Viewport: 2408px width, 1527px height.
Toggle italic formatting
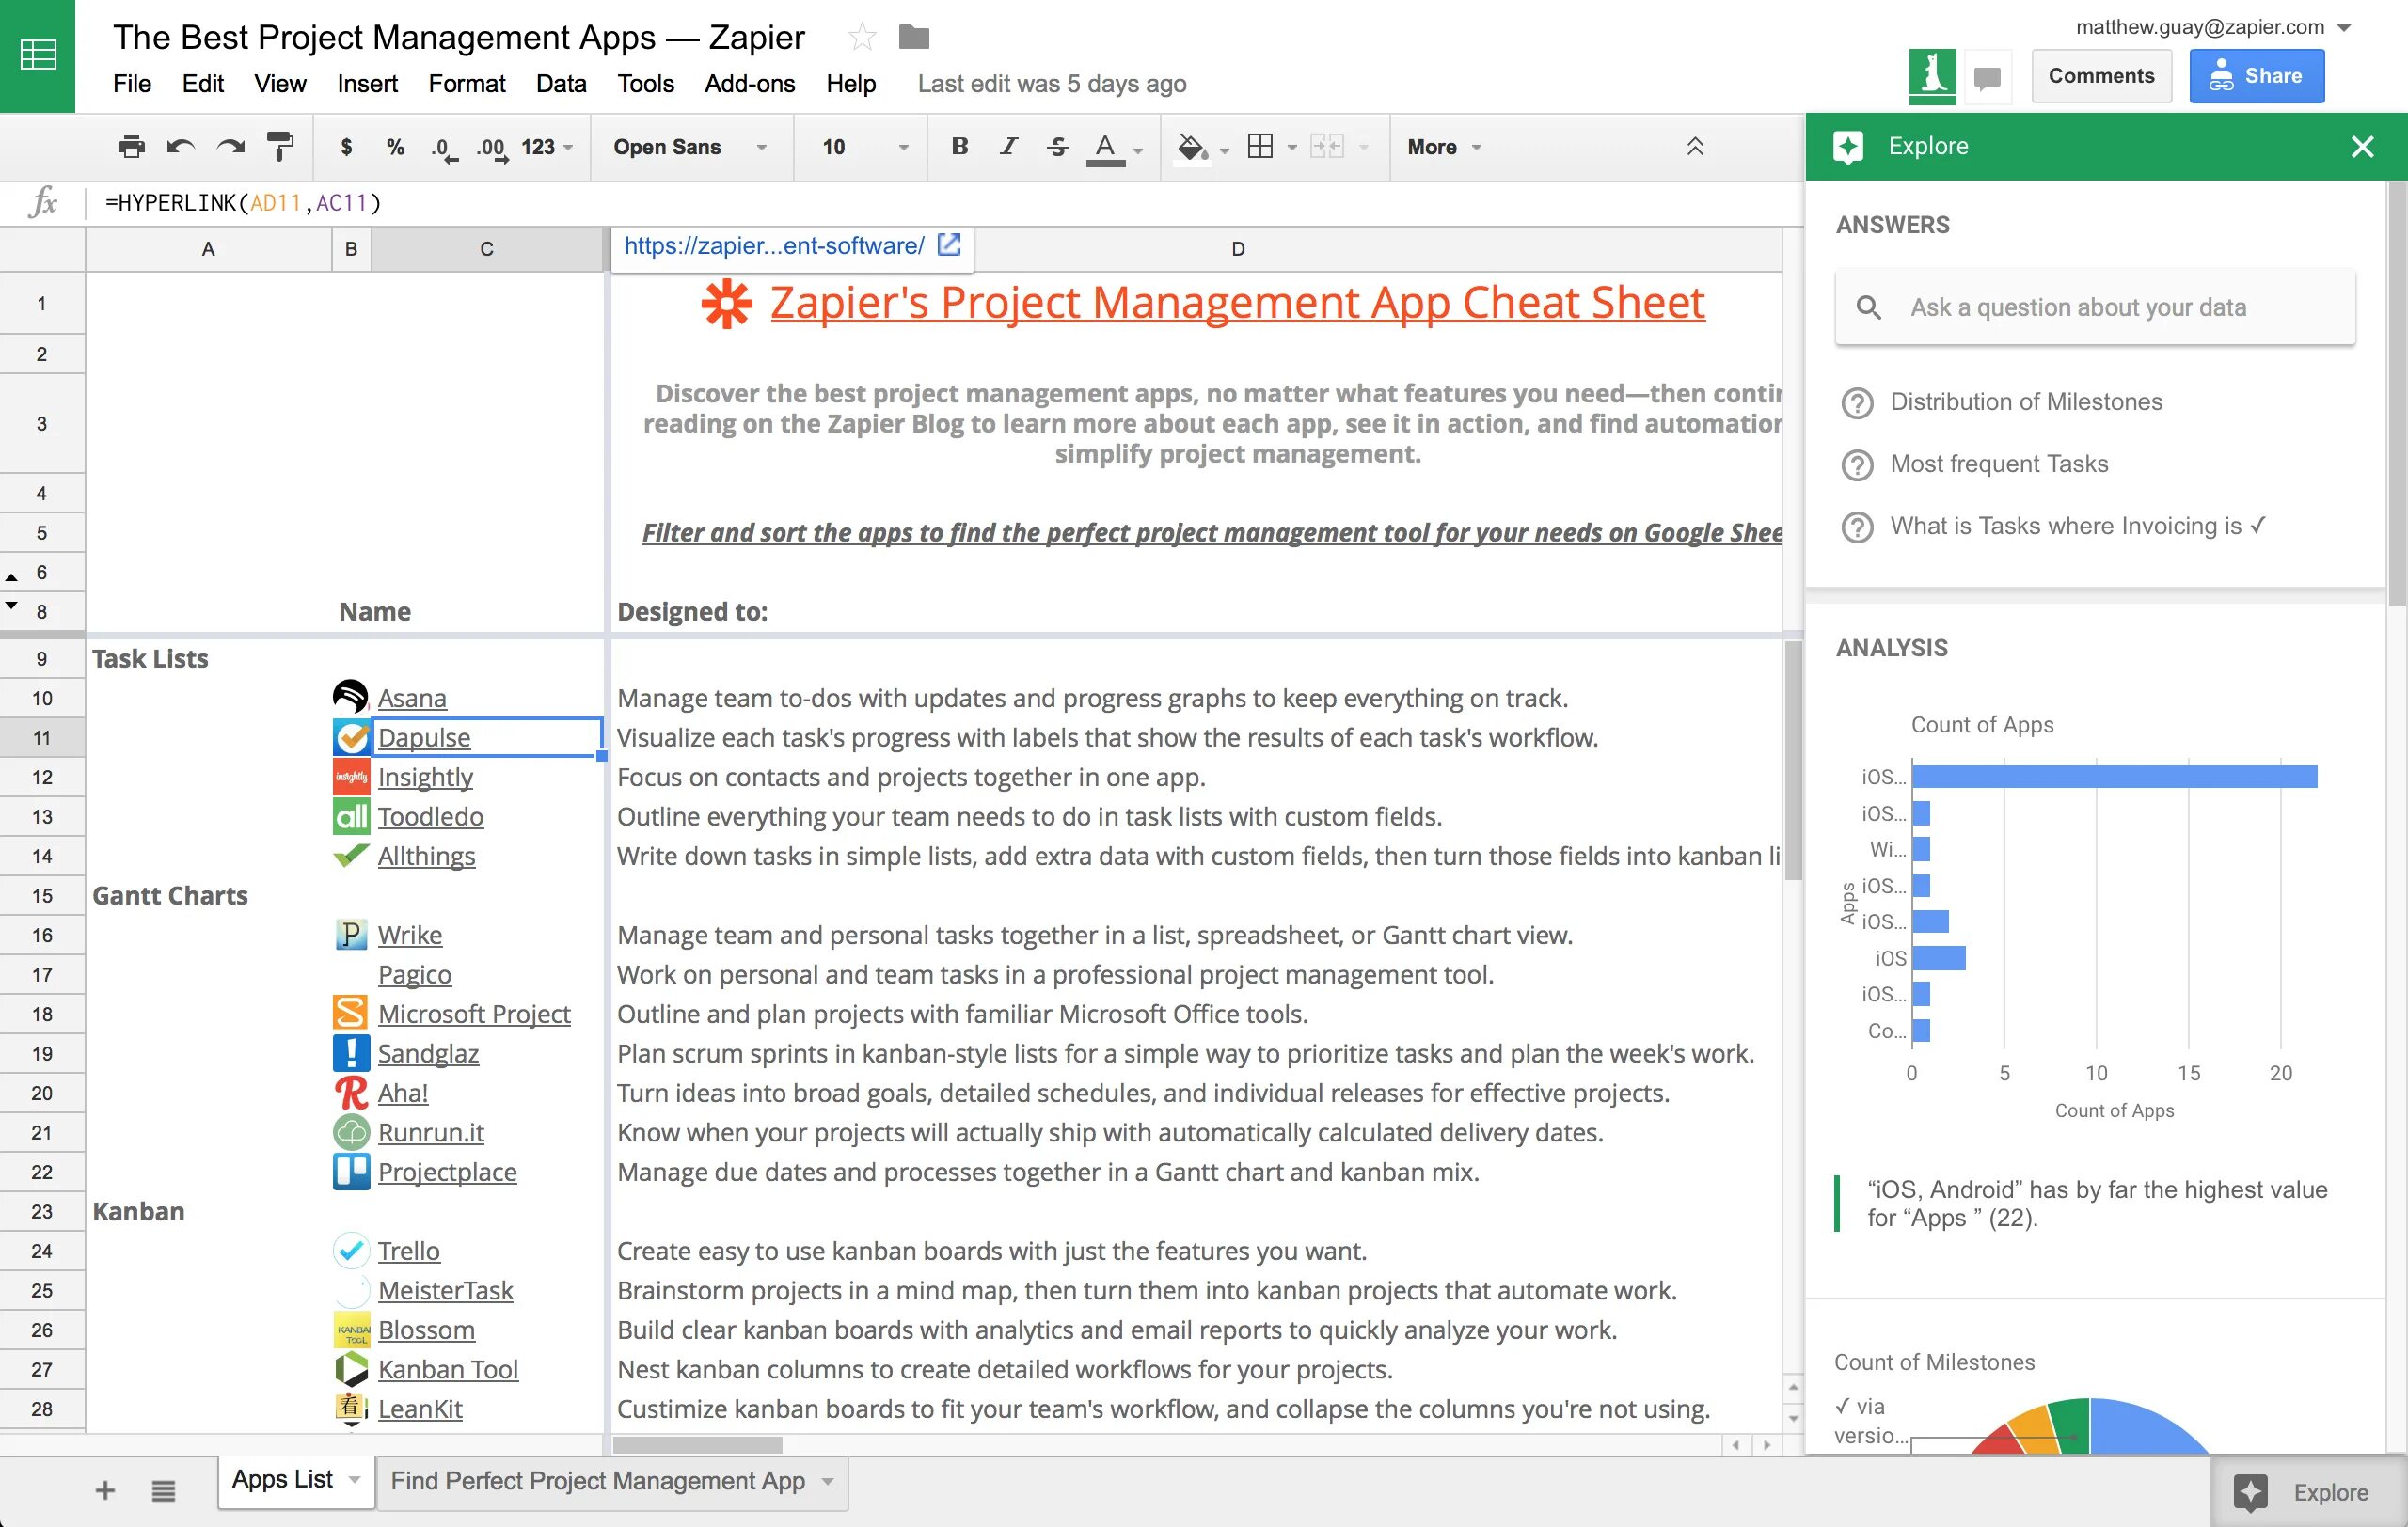click(x=1008, y=147)
